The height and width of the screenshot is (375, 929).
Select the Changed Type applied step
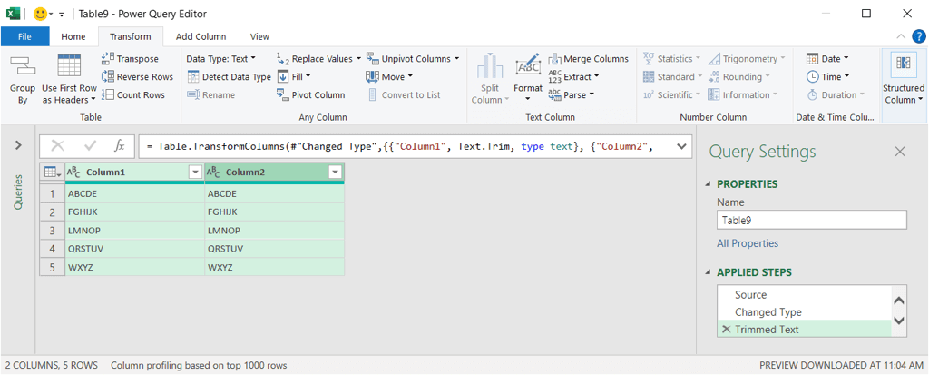(768, 312)
